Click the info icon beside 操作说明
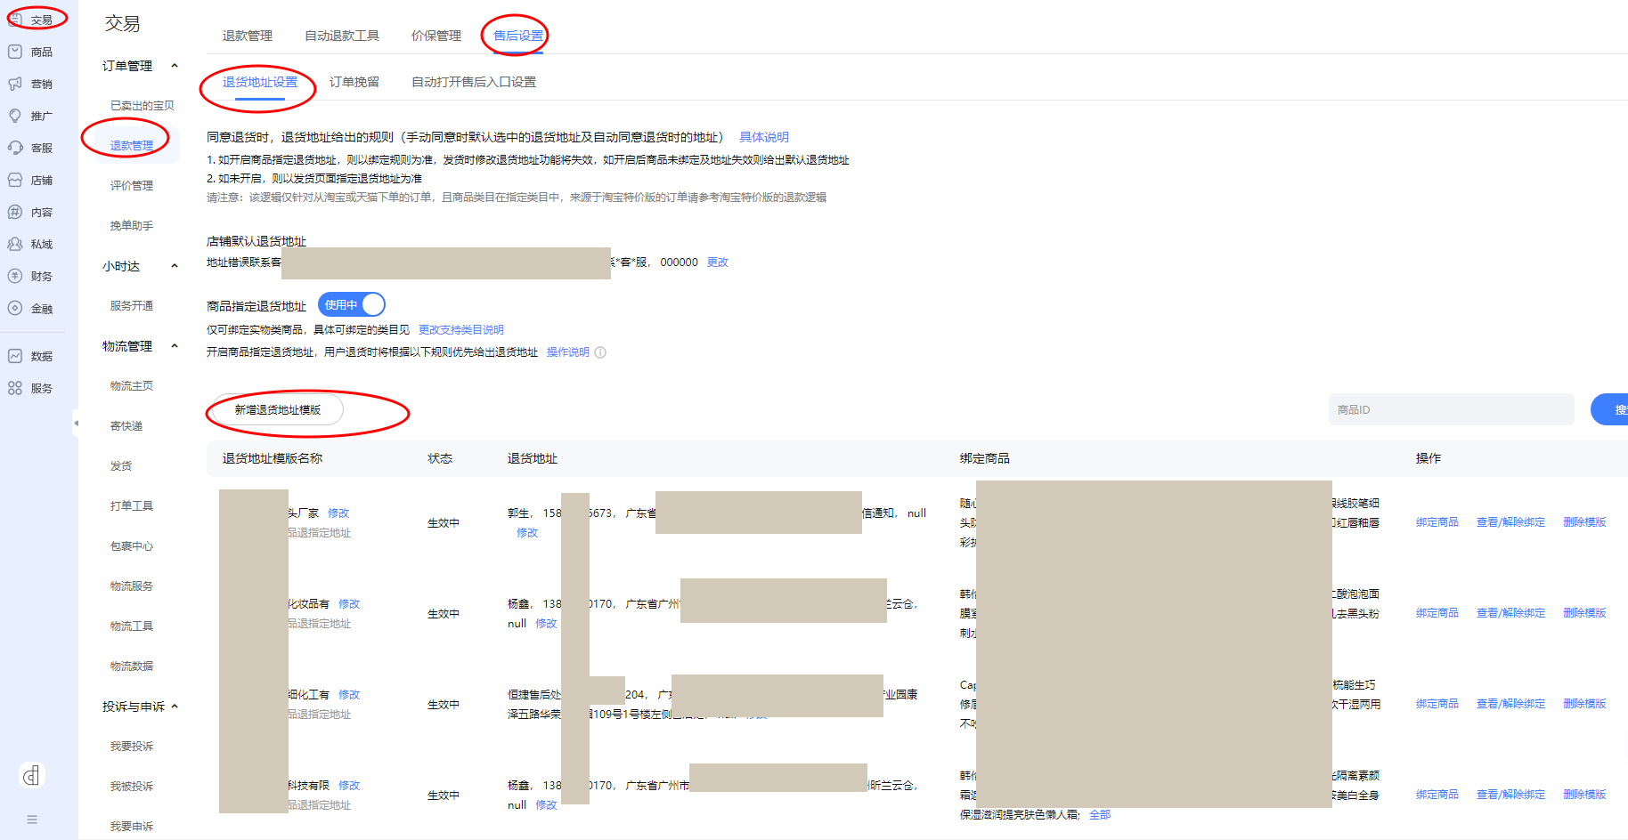Viewport: 1628px width, 840px height. (600, 352)
